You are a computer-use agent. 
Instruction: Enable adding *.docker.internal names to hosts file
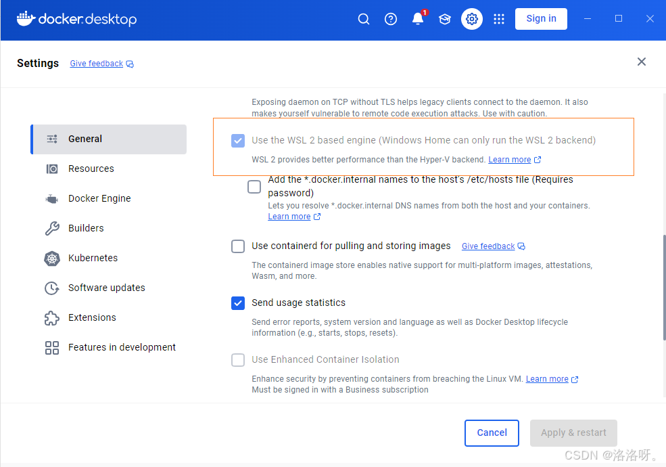click(x=254, y=186)
